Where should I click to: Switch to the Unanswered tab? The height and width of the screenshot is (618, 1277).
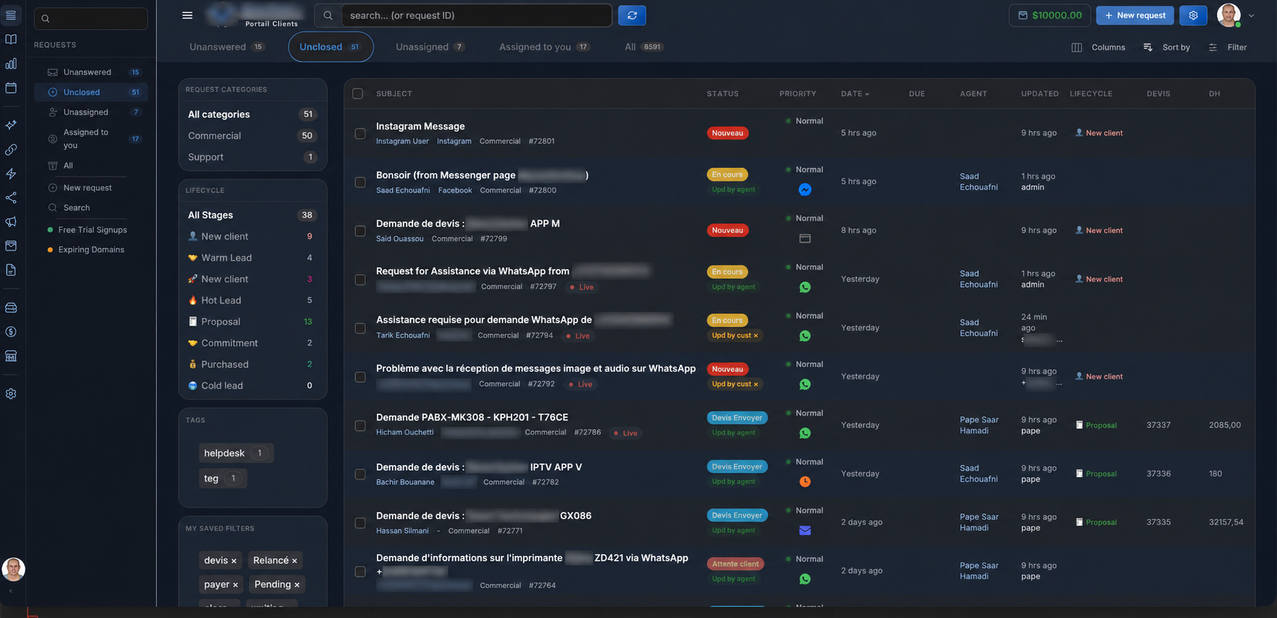[227, 47]
